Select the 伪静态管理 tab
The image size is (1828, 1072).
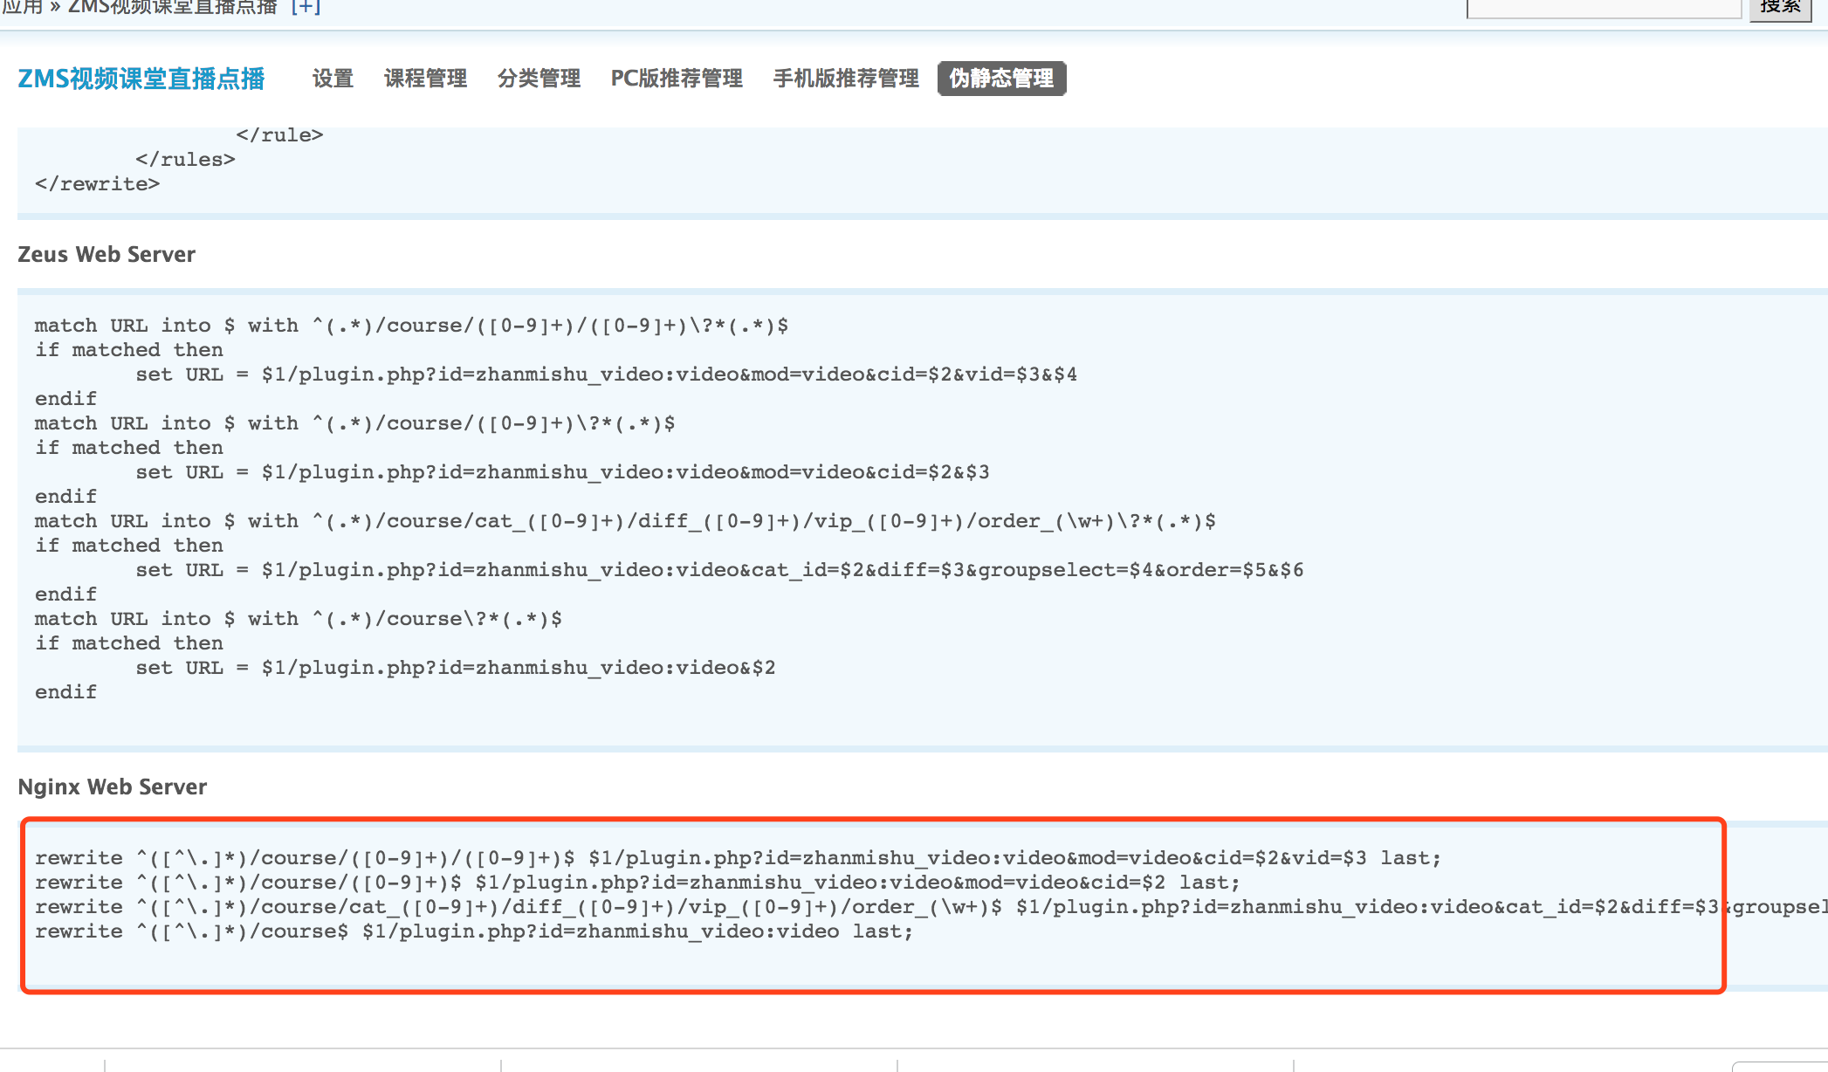coord(1001,79)
